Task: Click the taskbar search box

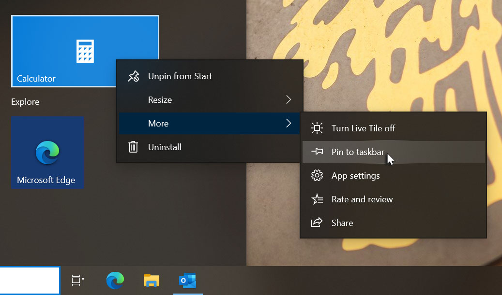Action: [x=29, y=280]
